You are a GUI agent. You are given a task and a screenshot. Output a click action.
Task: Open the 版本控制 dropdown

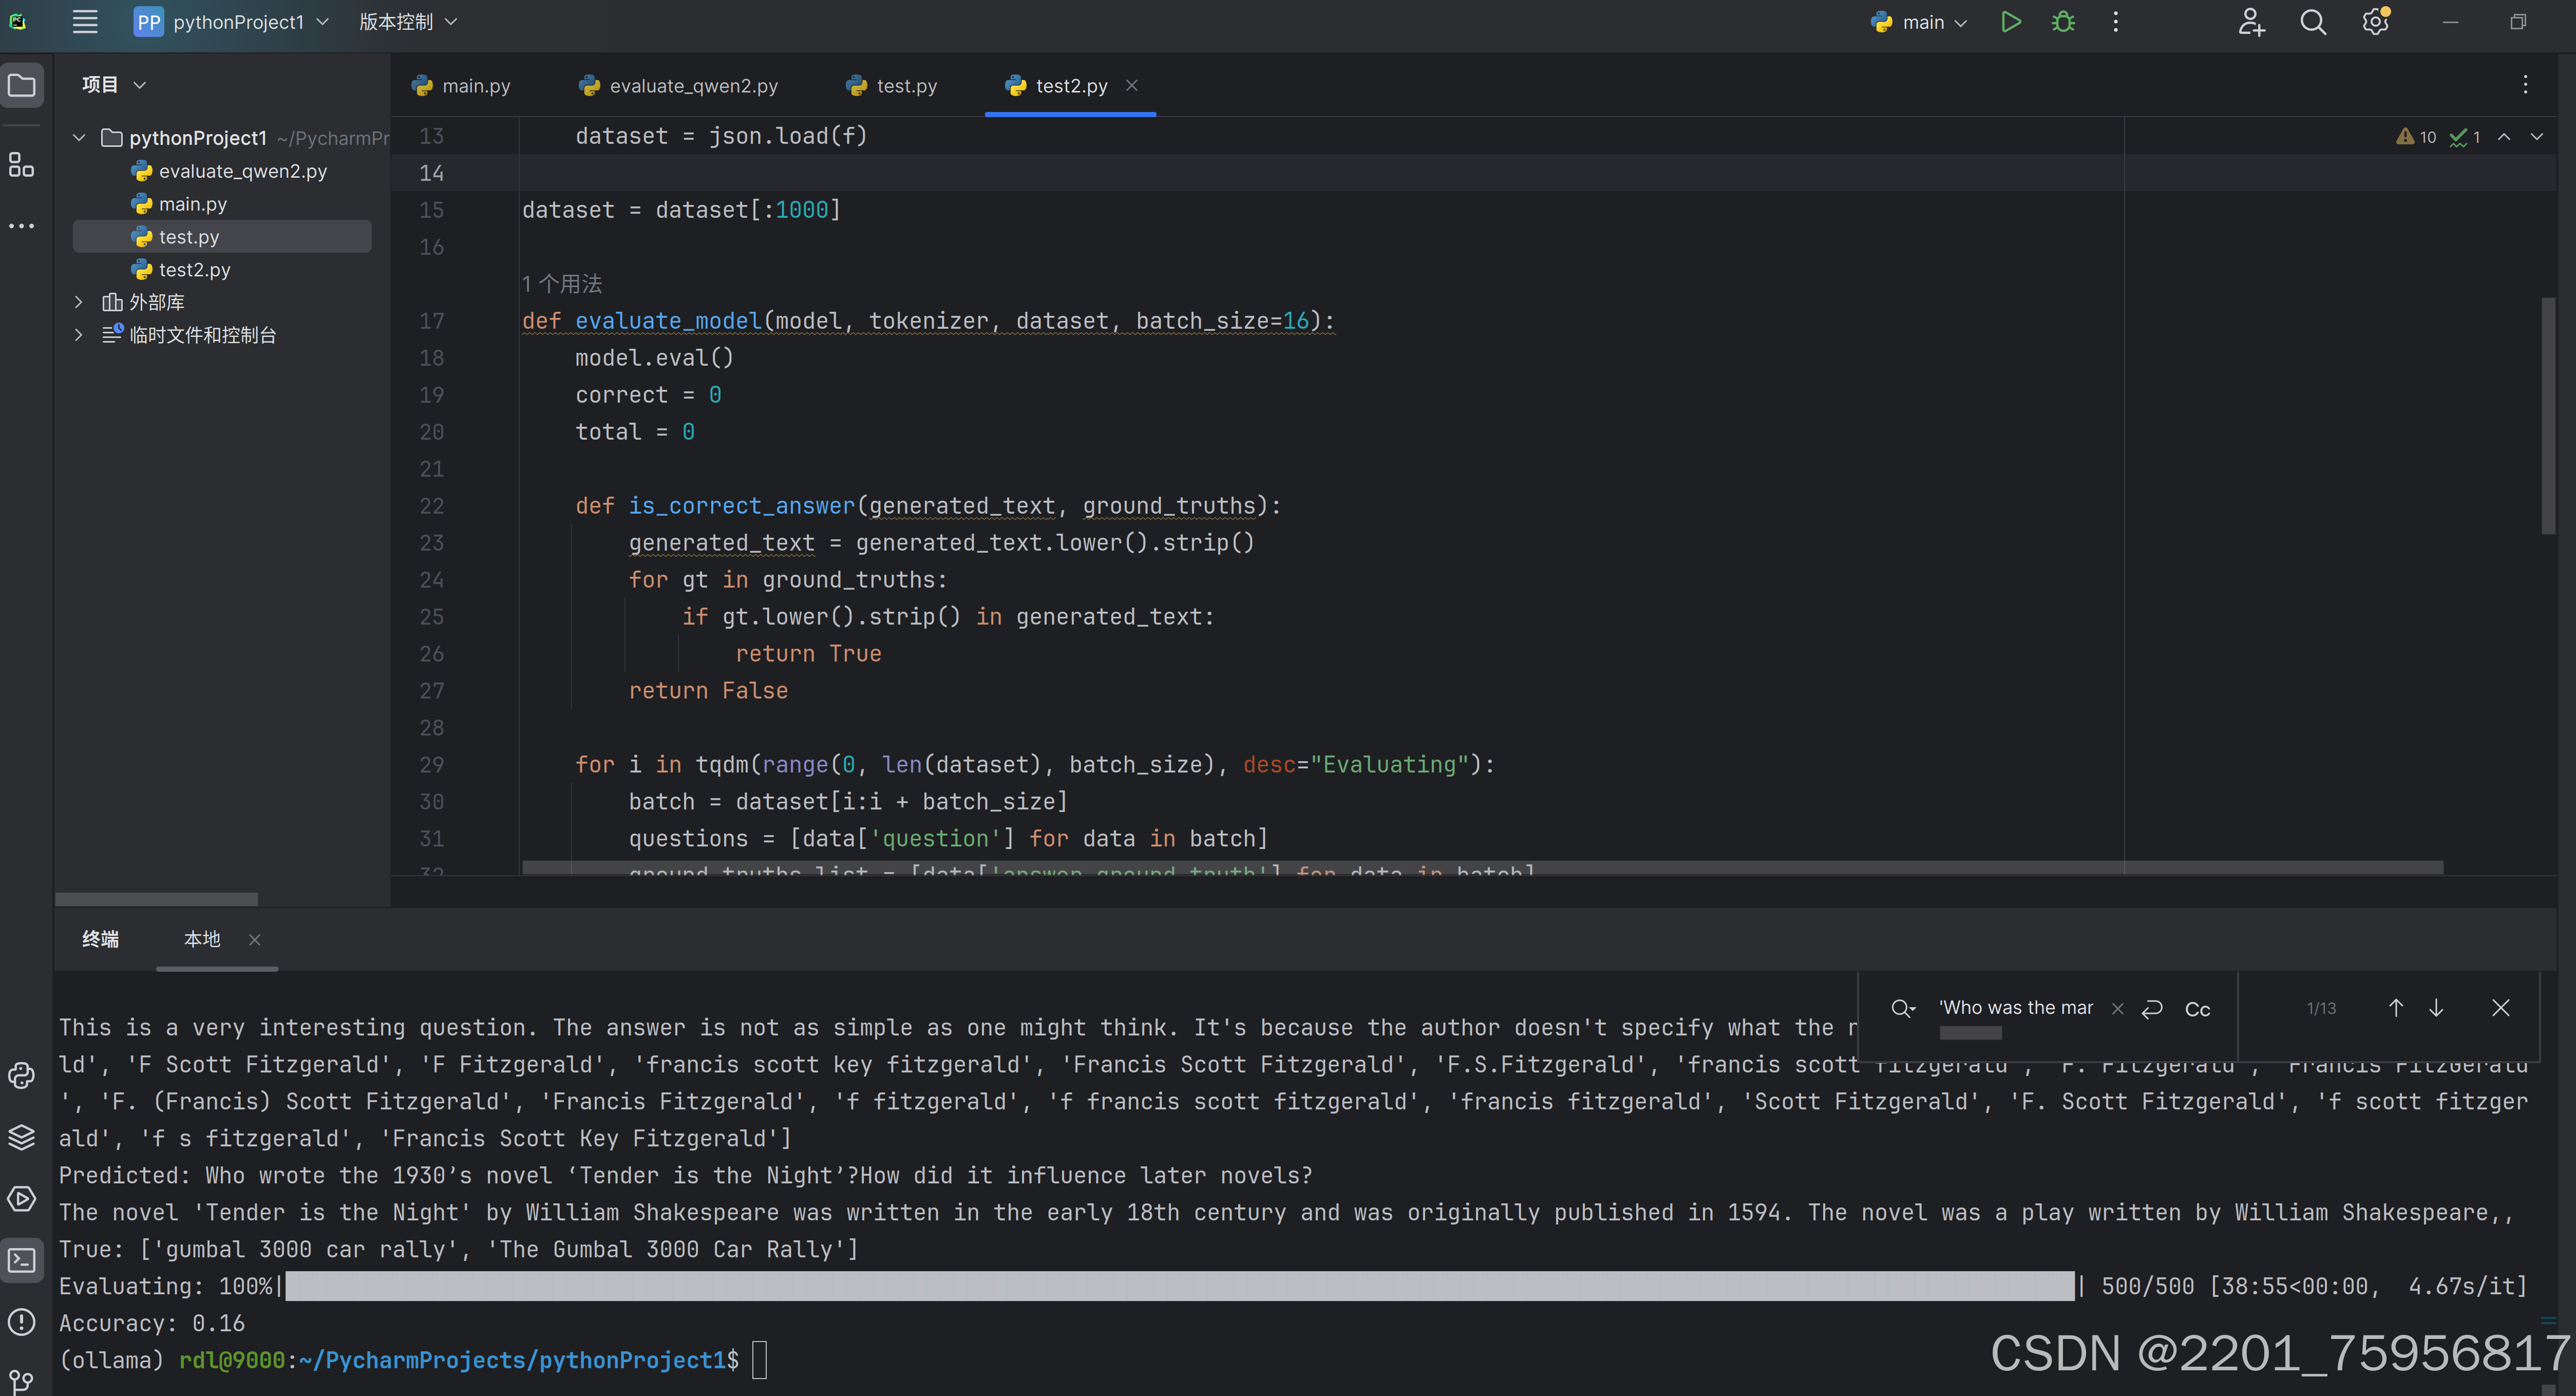pos(407,22)
